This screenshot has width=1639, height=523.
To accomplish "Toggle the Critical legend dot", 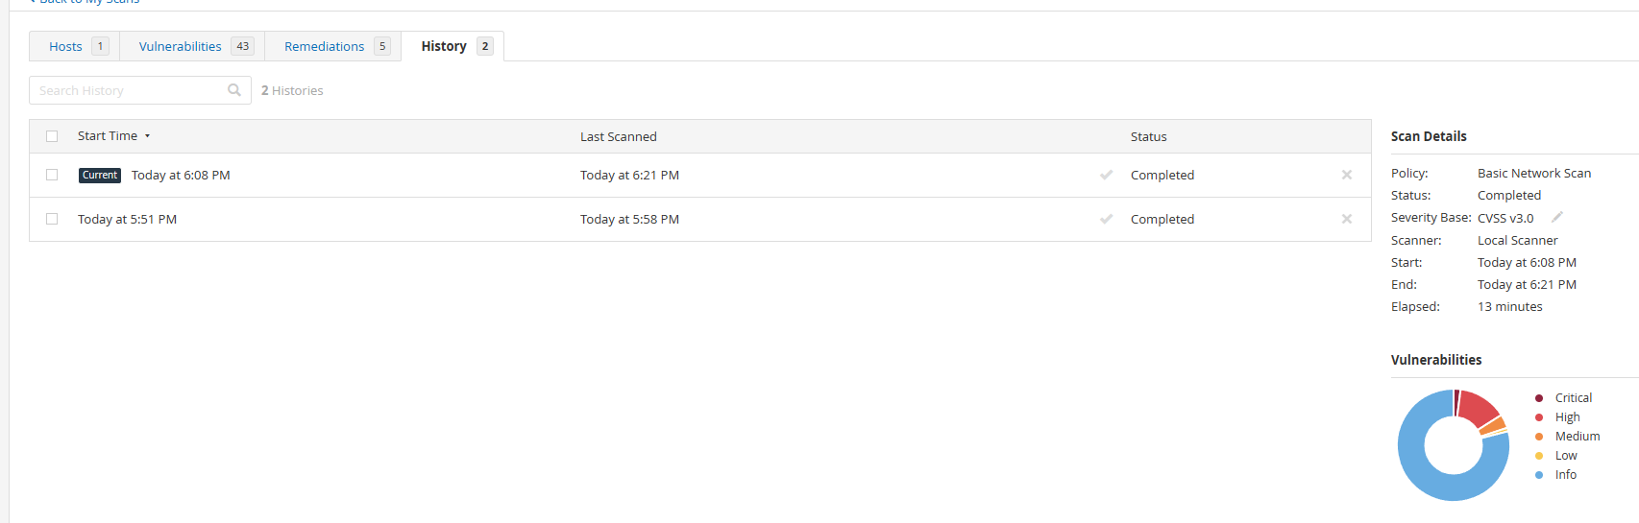I will pos(1539,397).
